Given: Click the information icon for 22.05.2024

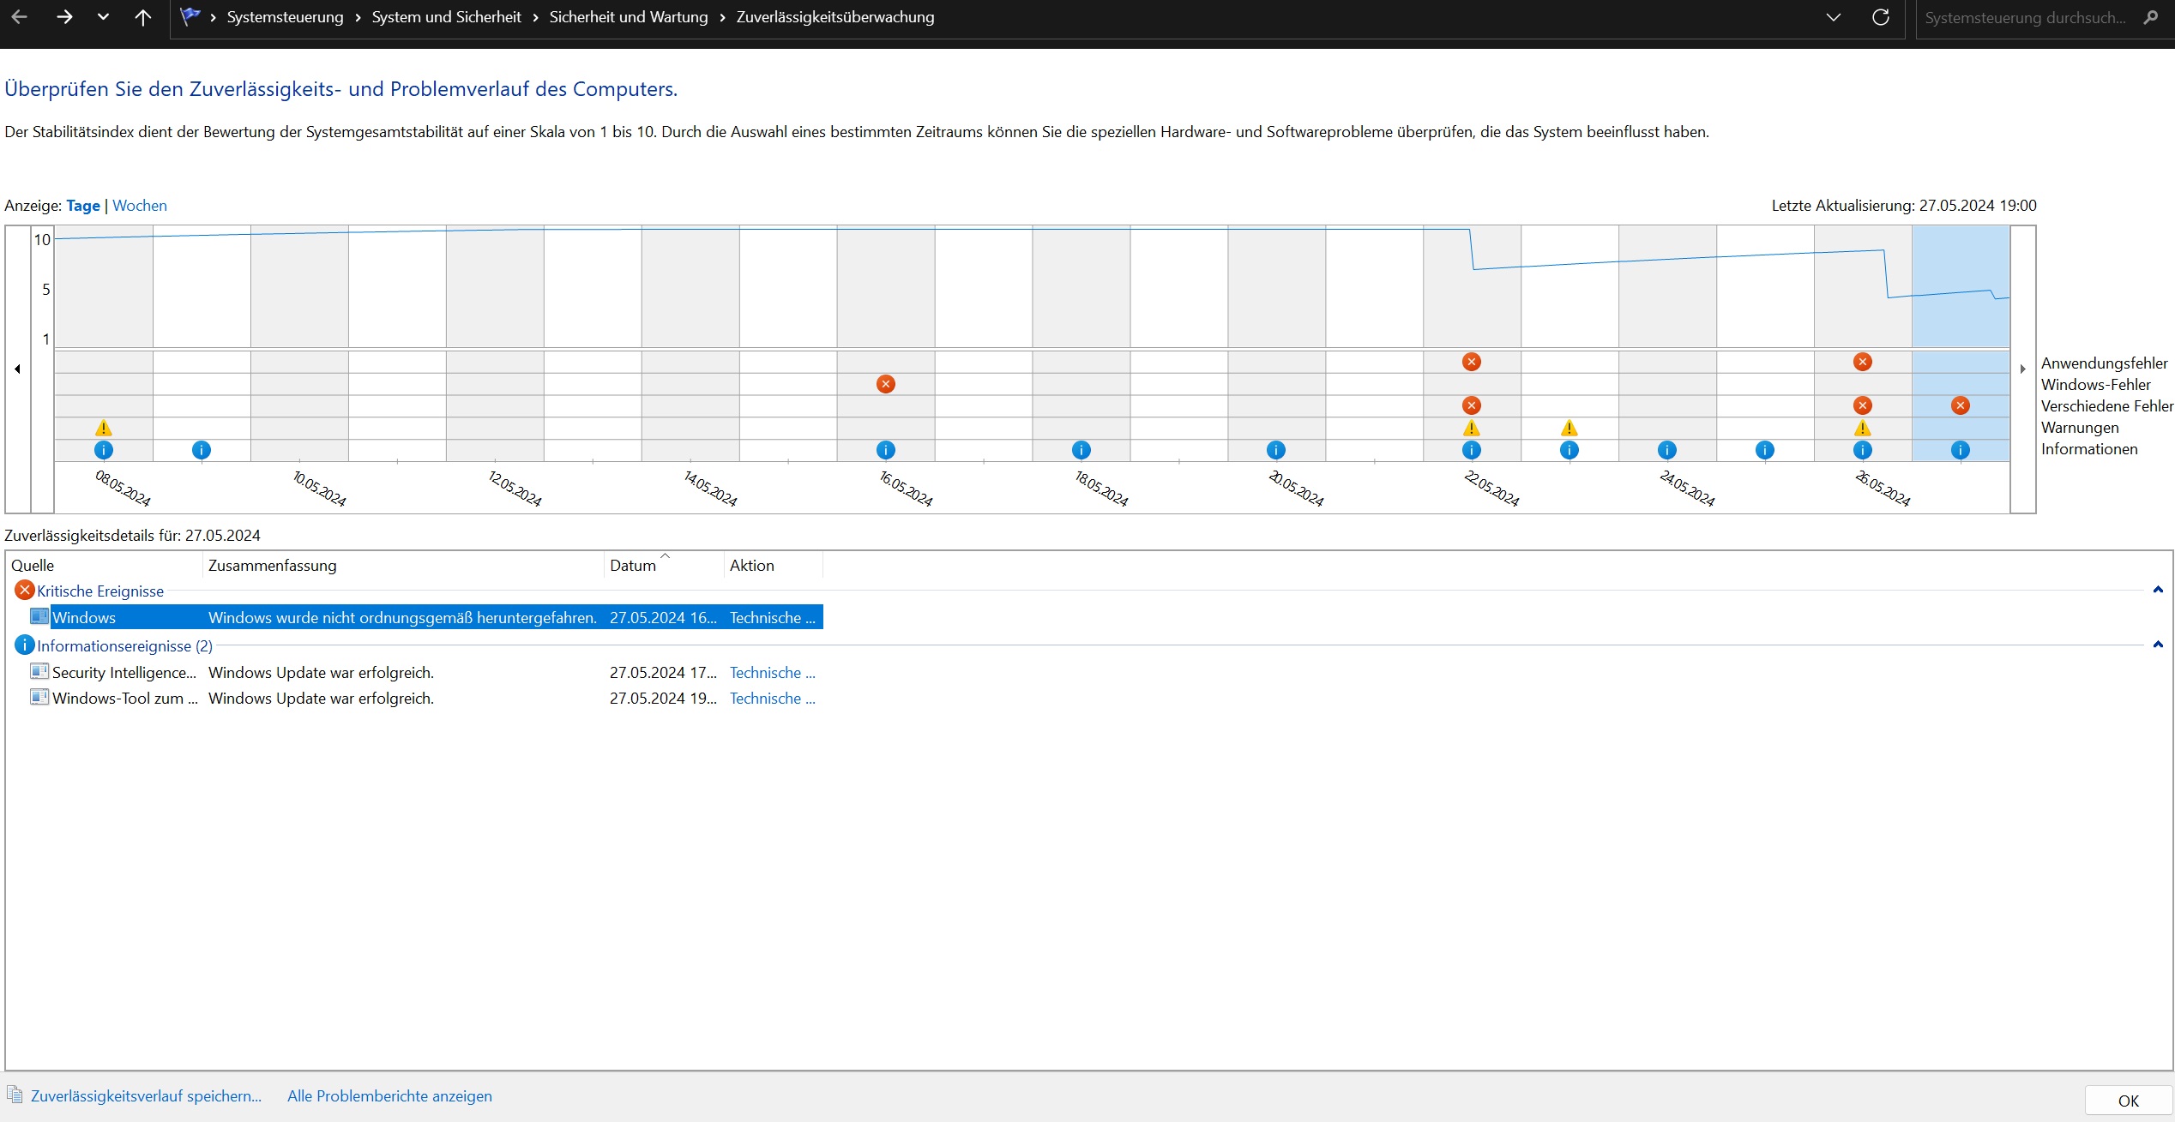Looking at the screenshot, I should pos(1472,450).
